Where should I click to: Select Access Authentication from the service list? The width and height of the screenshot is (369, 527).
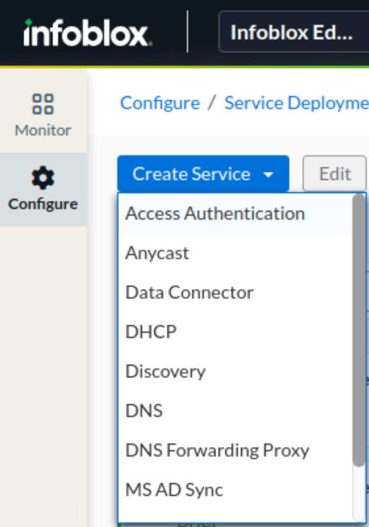point(215,213)
